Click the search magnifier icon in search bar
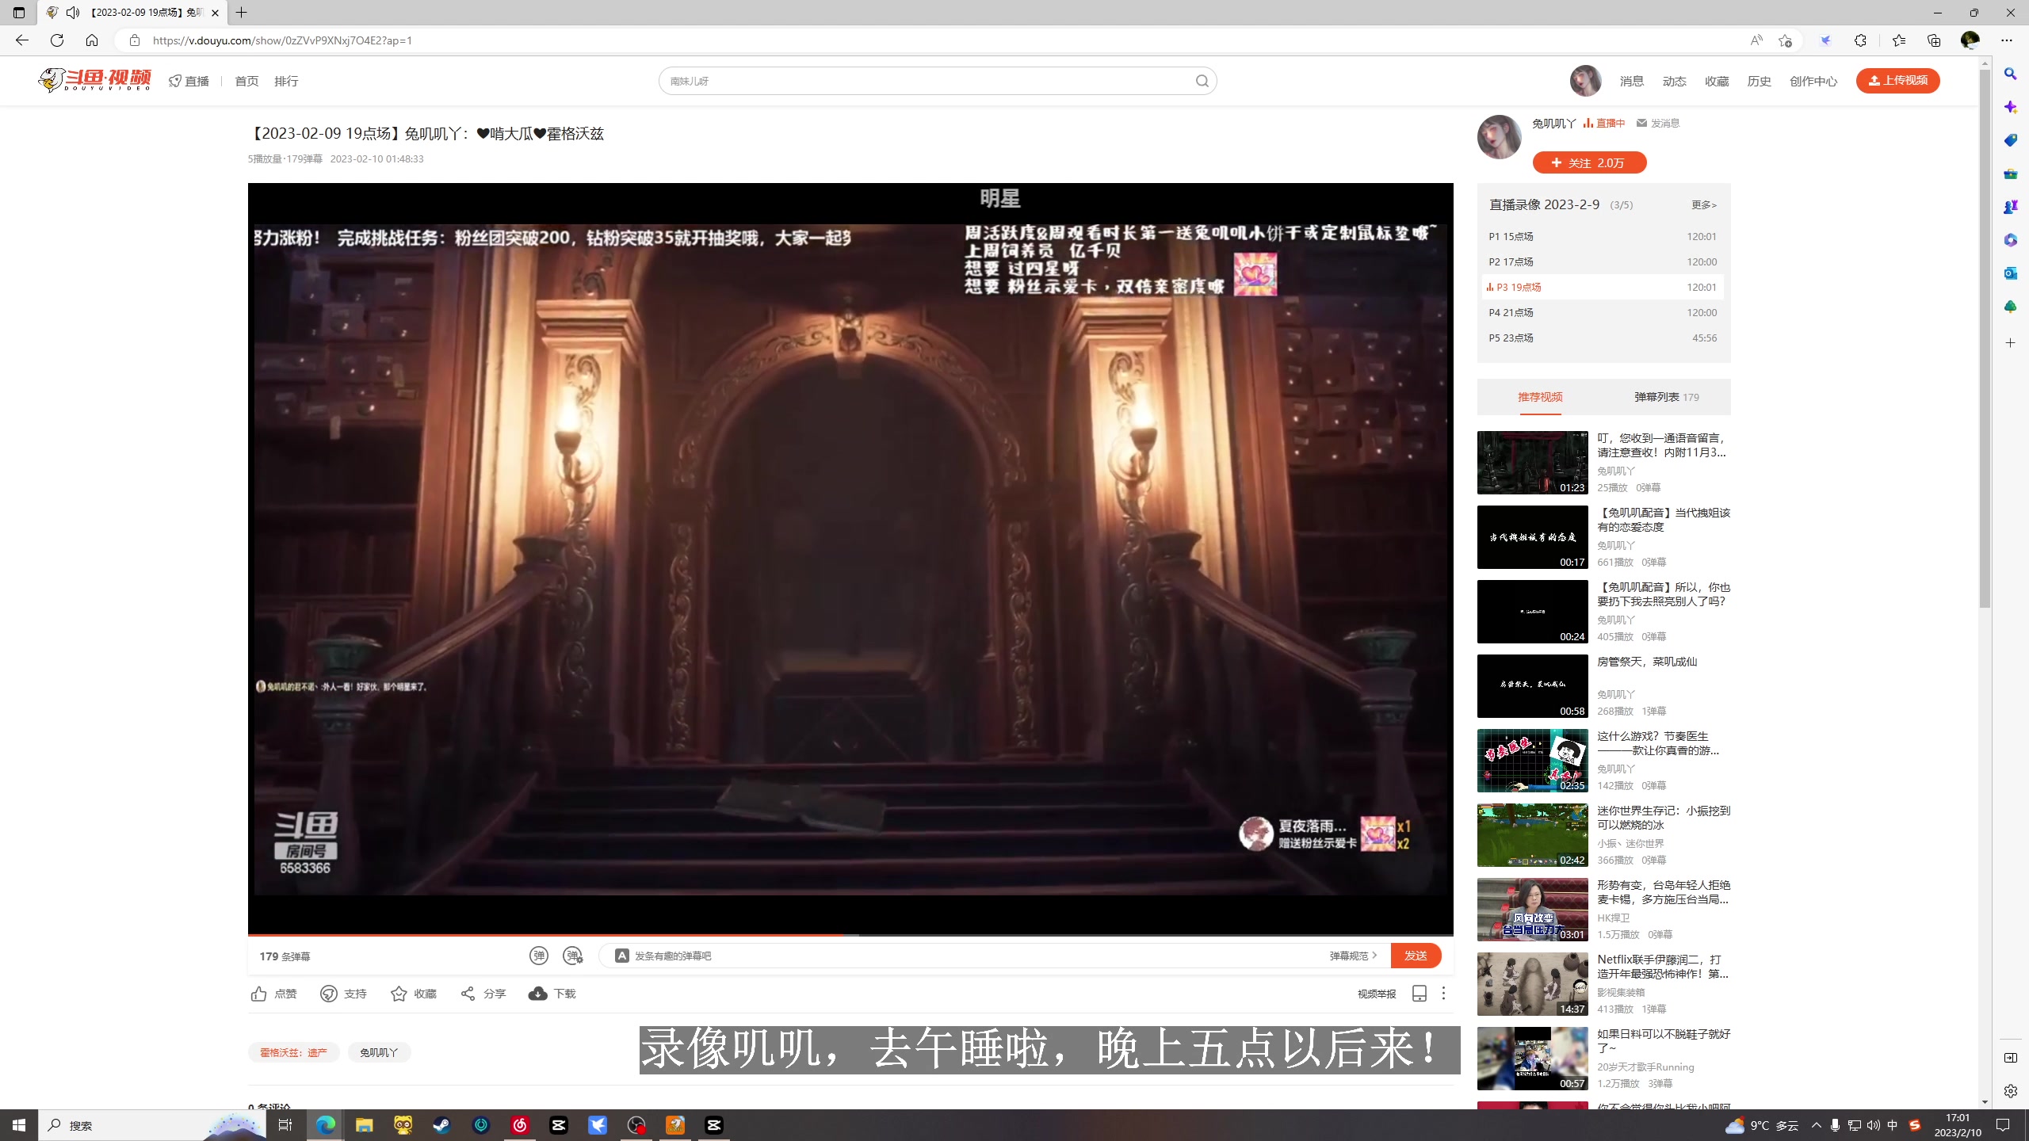Viewport: 2029px width, 1141px height. click(x=1202, y=81)
